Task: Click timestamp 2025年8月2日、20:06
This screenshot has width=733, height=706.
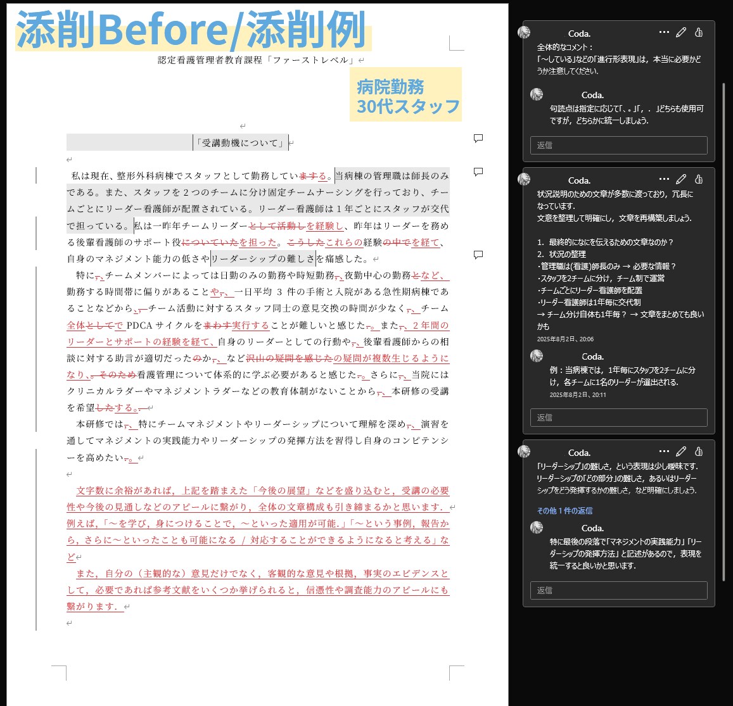Action: pyautogui.click(x=565, y=339)
